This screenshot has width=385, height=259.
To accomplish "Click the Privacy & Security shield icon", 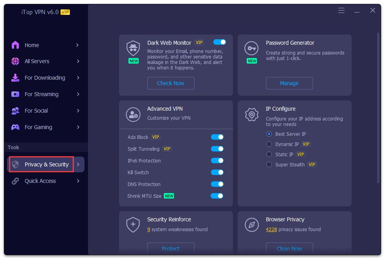I will 15,164.
